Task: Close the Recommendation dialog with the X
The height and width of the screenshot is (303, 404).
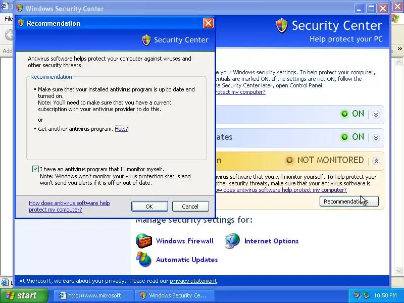Action: coord(208,23)
